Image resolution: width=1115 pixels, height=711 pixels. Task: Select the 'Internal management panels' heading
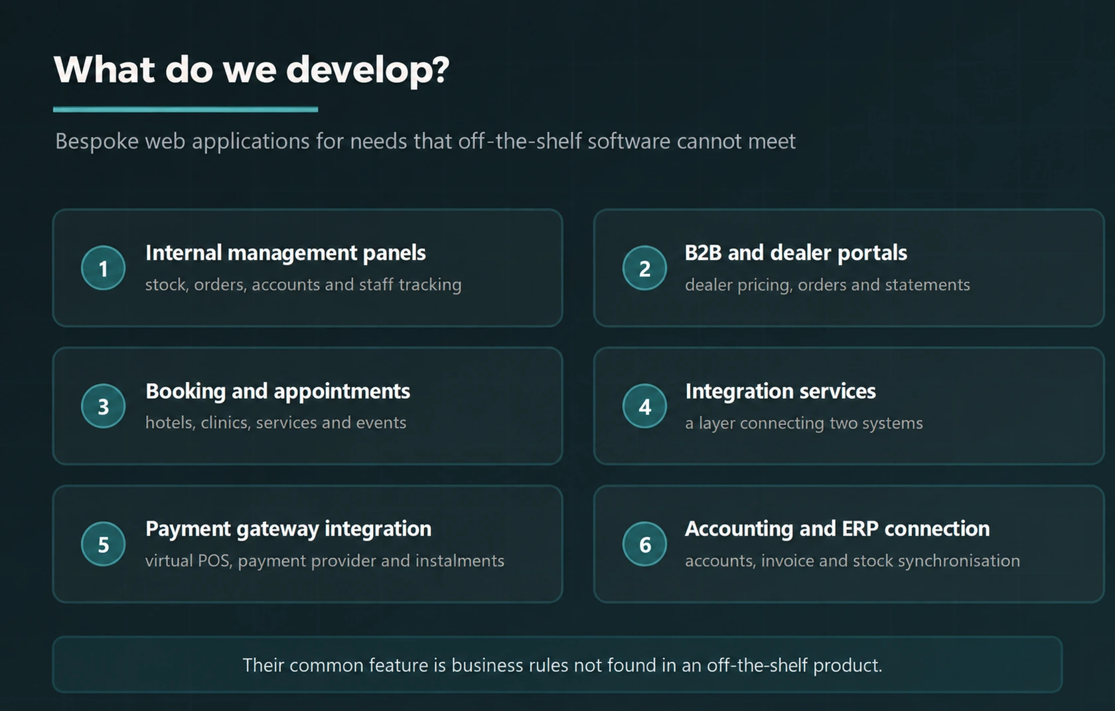pos(285,253)
